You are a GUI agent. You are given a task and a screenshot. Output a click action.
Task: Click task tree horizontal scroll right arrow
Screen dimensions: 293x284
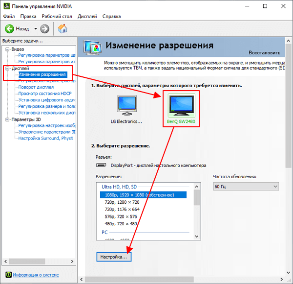[72, 261]
